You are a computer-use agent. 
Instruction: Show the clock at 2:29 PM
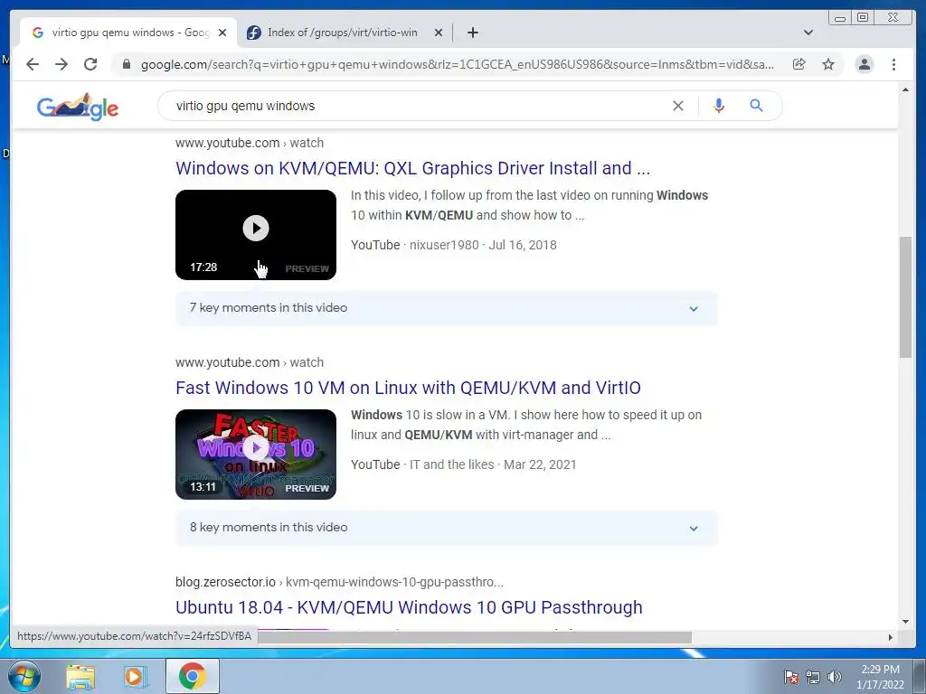880,677
